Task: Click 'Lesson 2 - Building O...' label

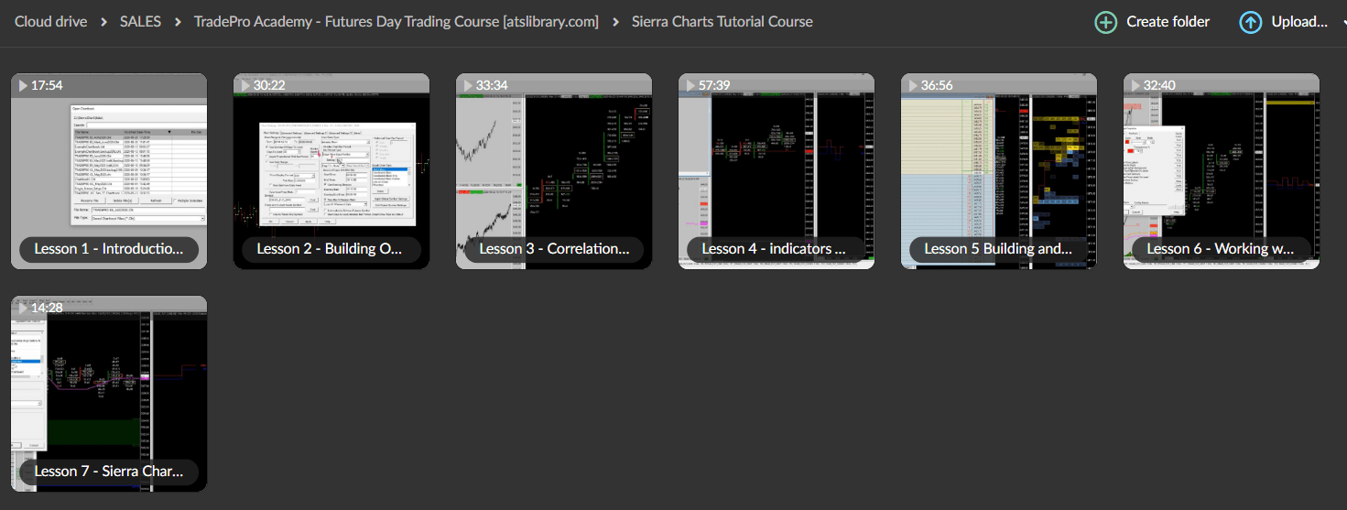Action: click(x=331, y=248)
